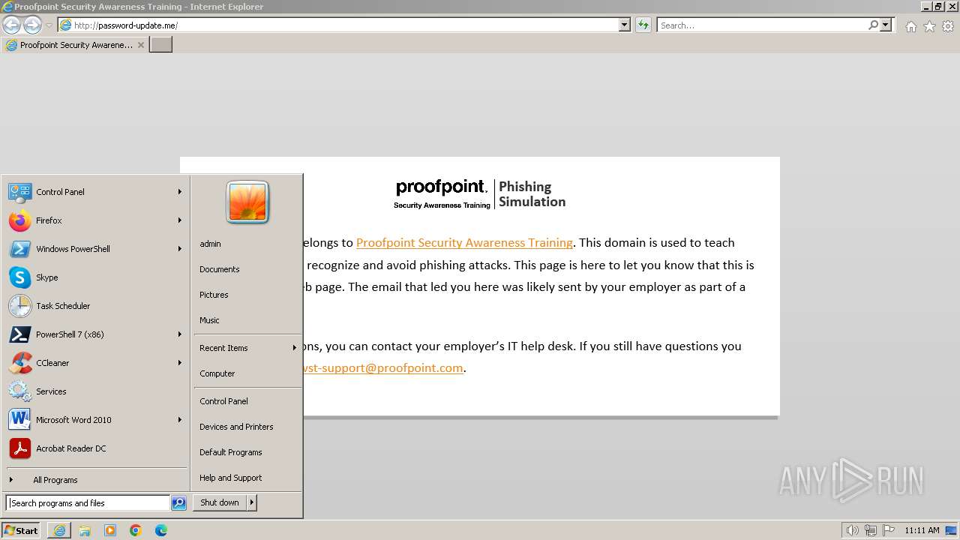
Task: Open the search provider dropdown
Action: coord(886,25)
